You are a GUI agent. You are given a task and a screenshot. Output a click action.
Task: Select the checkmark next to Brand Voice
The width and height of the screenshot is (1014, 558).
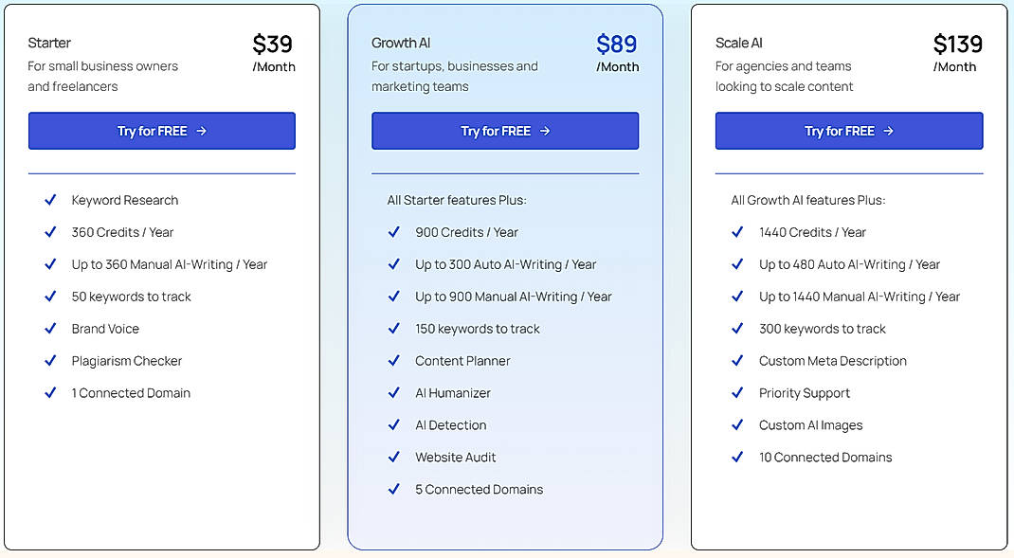point(50,329)
